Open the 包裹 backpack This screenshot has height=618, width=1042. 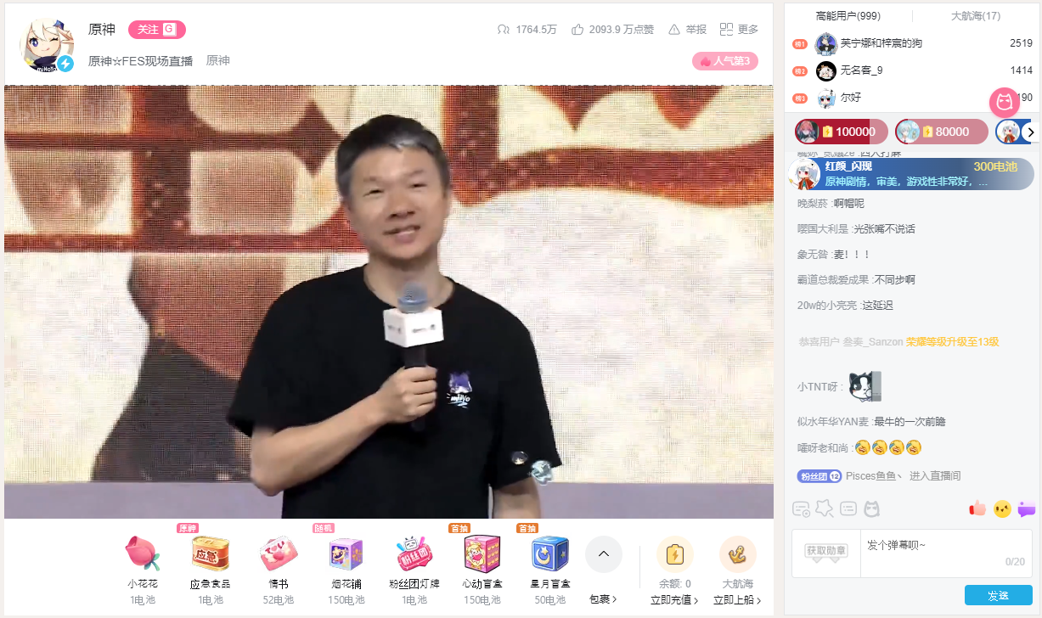coord(603,599)
